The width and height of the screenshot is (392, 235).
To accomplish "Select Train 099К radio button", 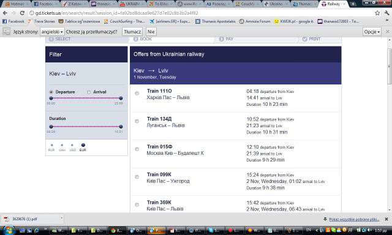I will [x=137, y=177].
